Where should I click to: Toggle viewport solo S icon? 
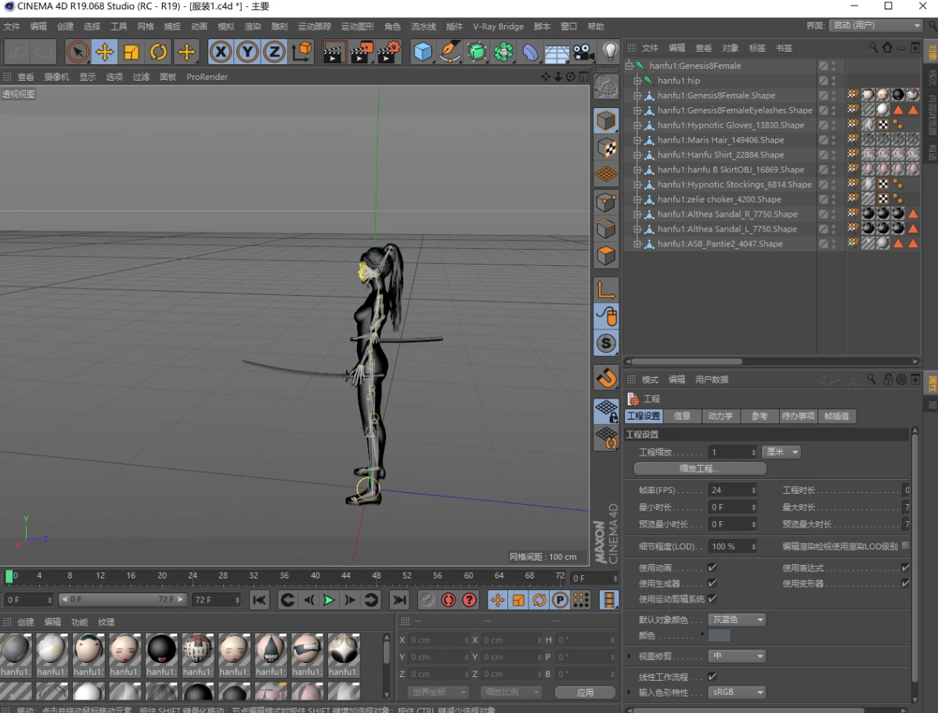point(606,344)
